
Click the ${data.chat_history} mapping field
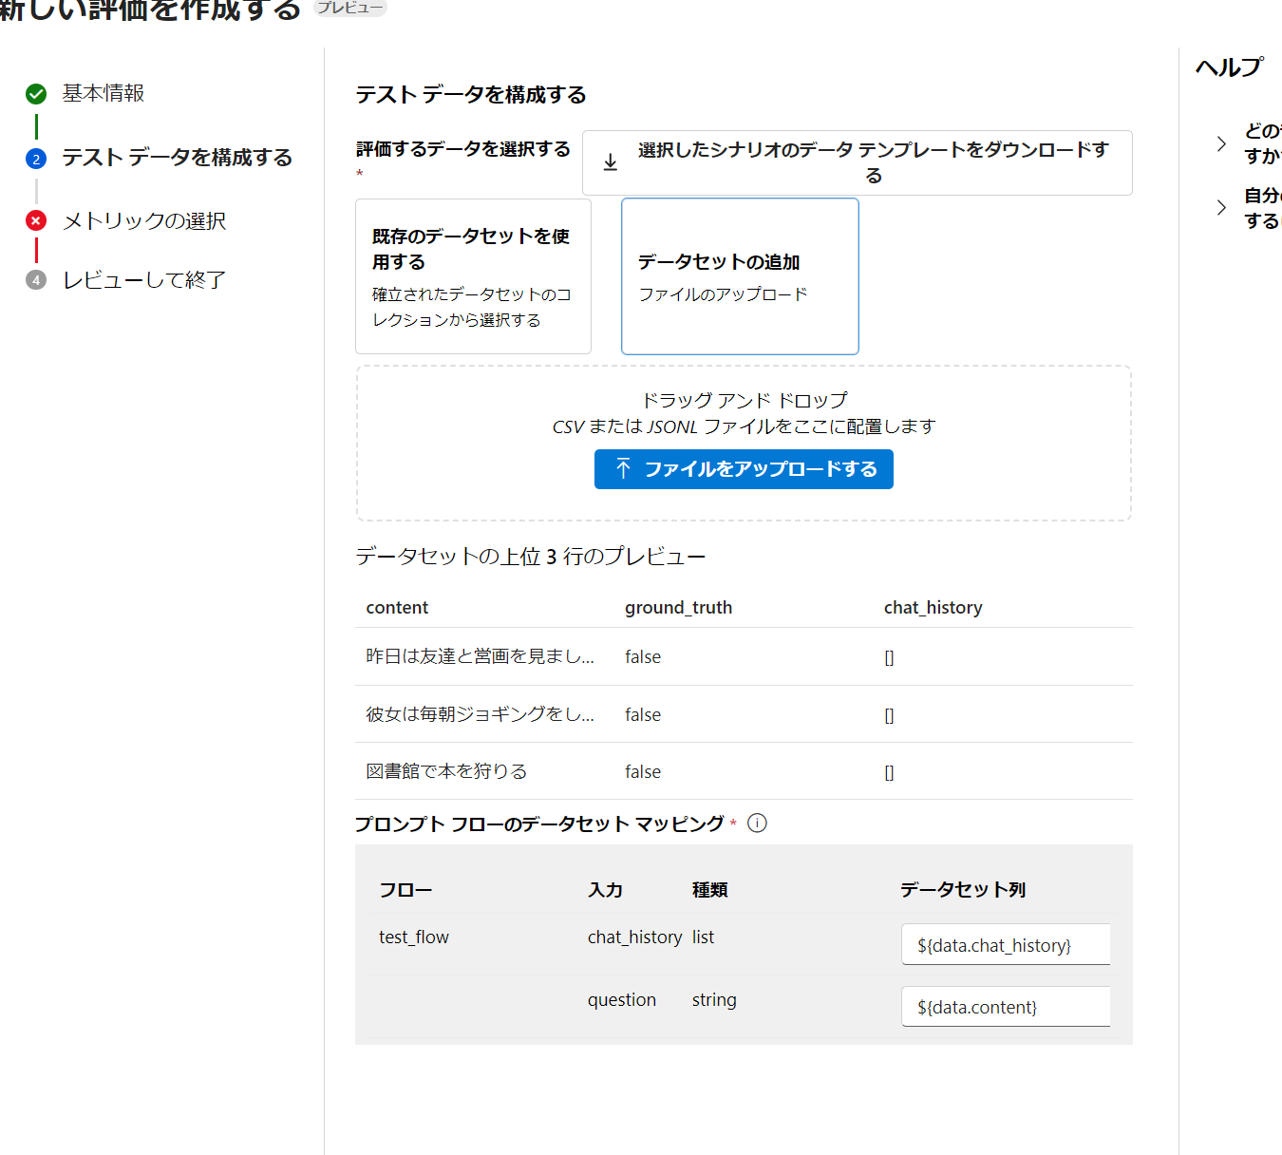pos(1006,945)
